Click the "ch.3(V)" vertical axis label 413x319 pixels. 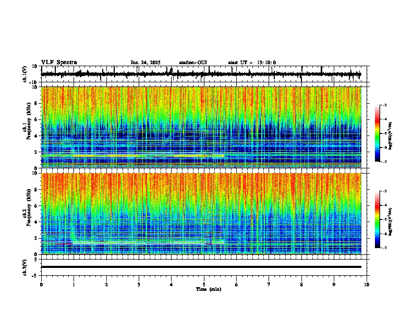[x=25, y=267]
